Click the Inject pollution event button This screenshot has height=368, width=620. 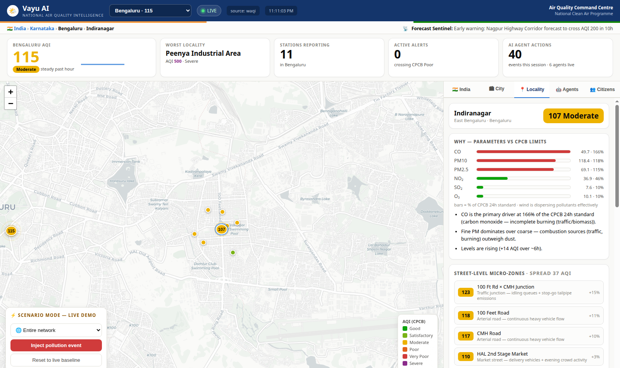[x=56, y=346]
